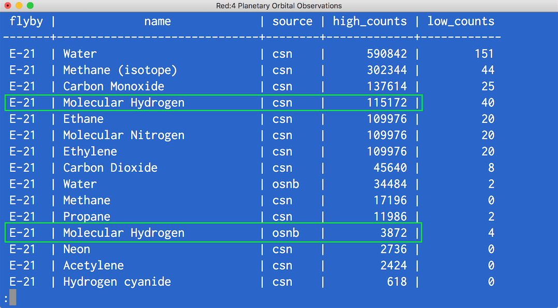Select the 34484 value in osnb Water row
Image resolution: width=558 pixels, height=308 pixels.
point(390,184)
